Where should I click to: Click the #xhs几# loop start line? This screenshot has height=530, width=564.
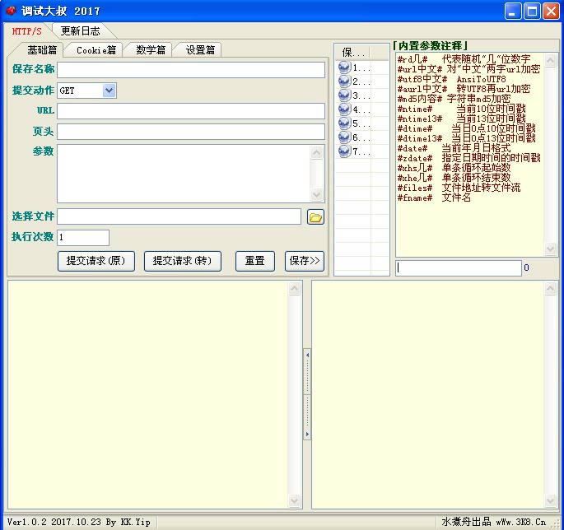[454, 168]
